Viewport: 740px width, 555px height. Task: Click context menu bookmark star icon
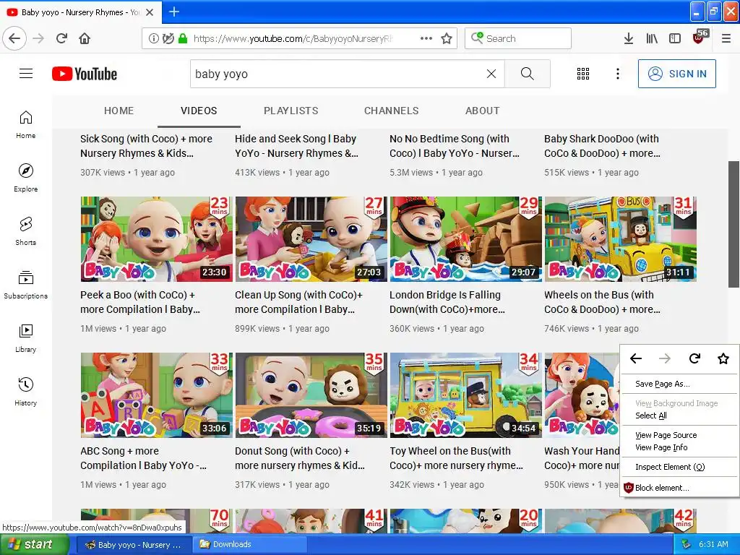click(x=723, y=358)
